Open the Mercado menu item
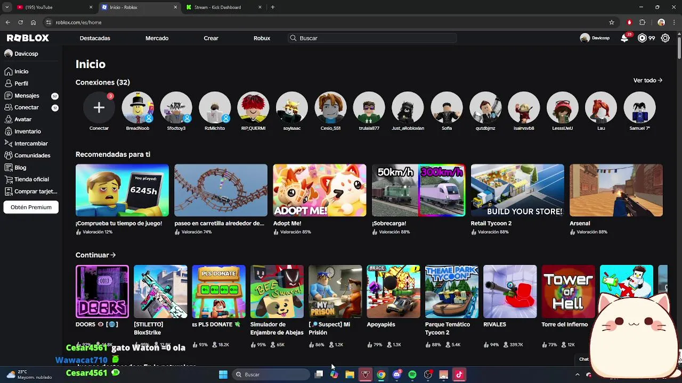This screenshot has height=383, width=682. (x=157, y=38)
